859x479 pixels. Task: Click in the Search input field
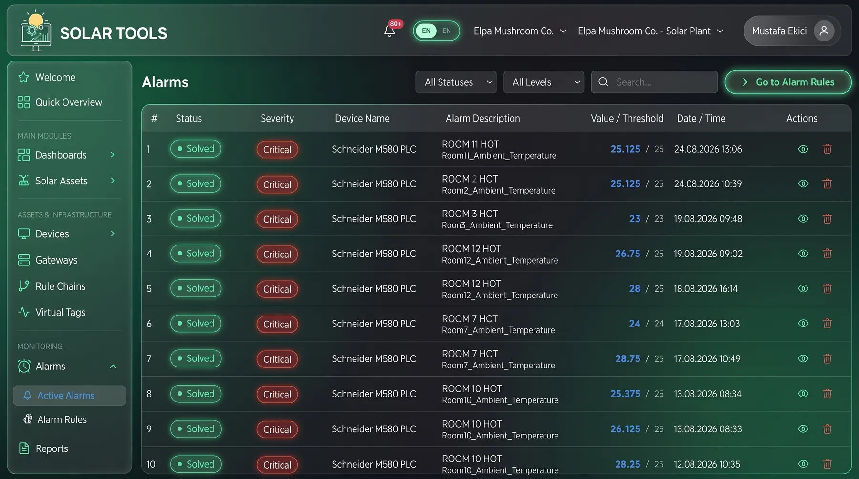[654, 82]
